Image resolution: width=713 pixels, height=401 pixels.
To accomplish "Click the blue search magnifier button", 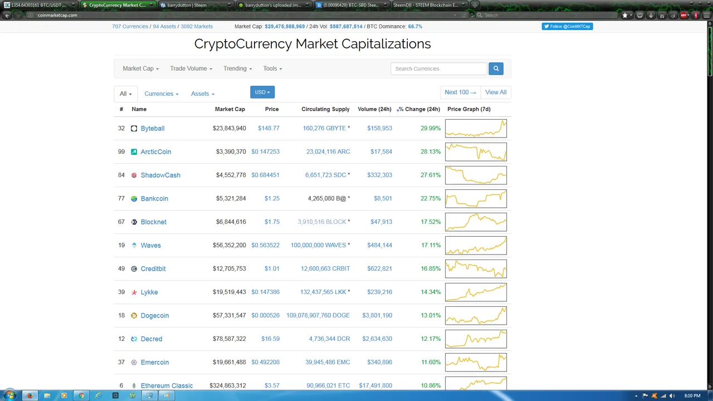I will pyautogui.click(x=496, y=69).
